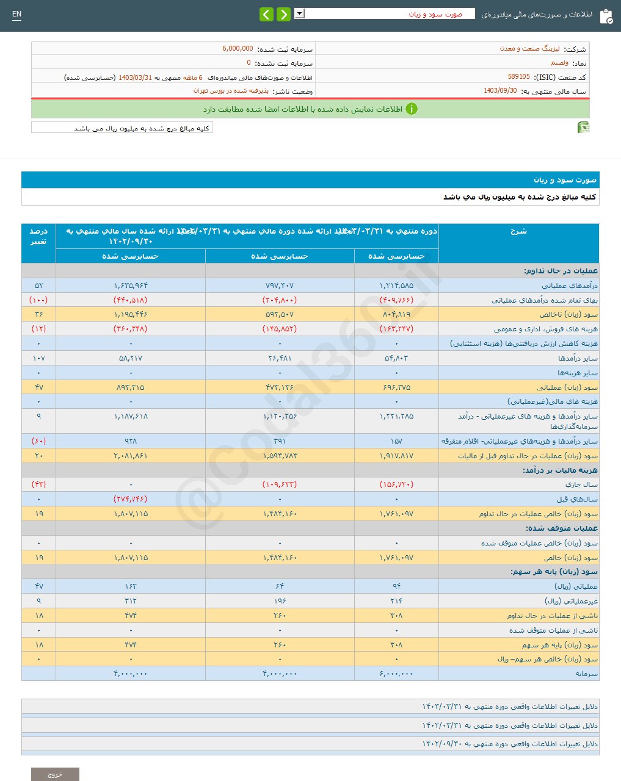621x781 pixels.
Task: Click the شرح column header
Action: click(518, 232)
